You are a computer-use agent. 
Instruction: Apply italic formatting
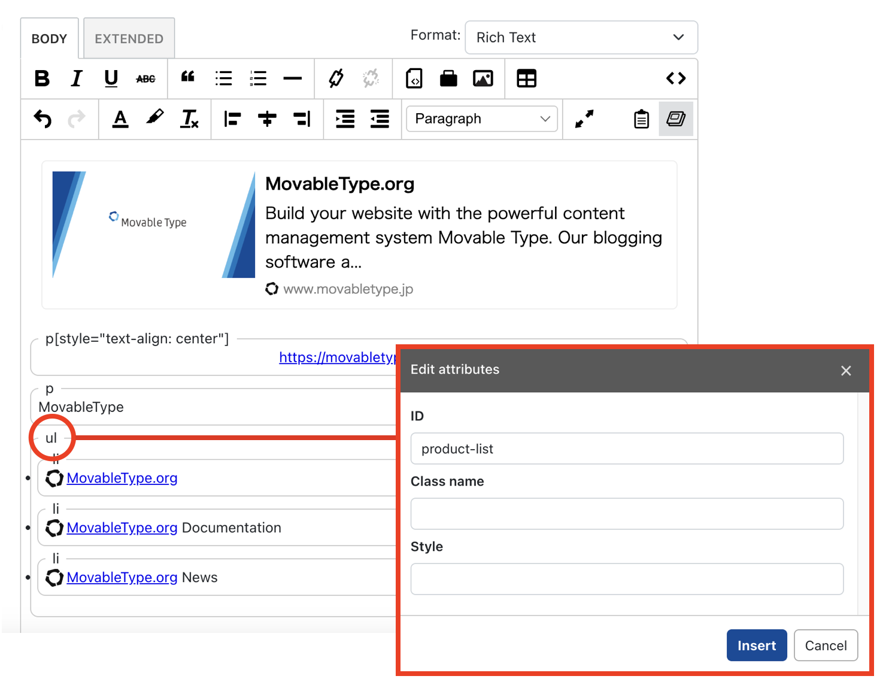coord(77,78)
